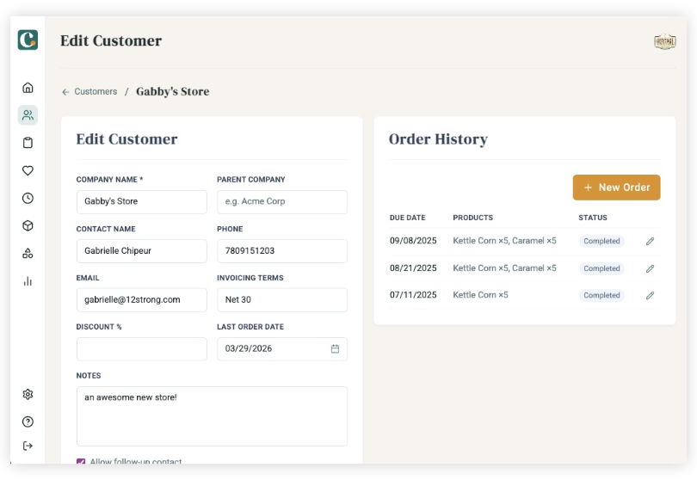
Task: Open the Last Order Date calendar picker
Action: tap(335, 348)
